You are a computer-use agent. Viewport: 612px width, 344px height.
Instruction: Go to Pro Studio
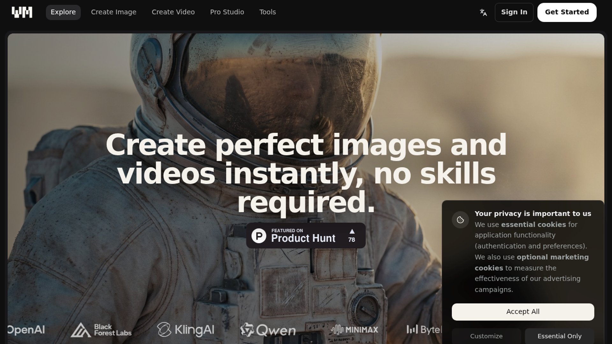[227, 12]
